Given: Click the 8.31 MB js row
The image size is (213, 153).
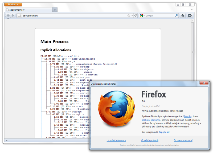Looking at the screenshot, I should pos(60,61).
